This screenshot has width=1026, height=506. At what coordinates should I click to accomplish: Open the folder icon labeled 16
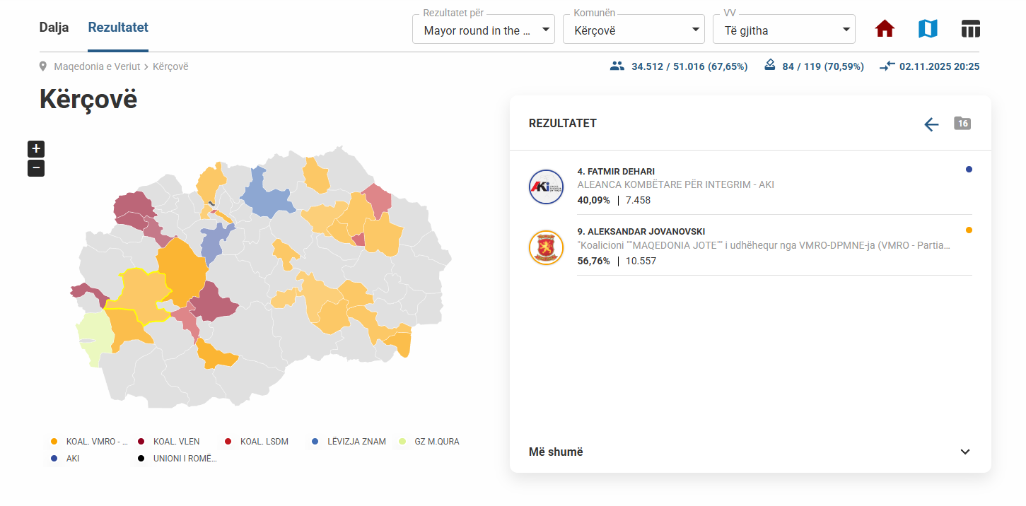coord(962,123)
